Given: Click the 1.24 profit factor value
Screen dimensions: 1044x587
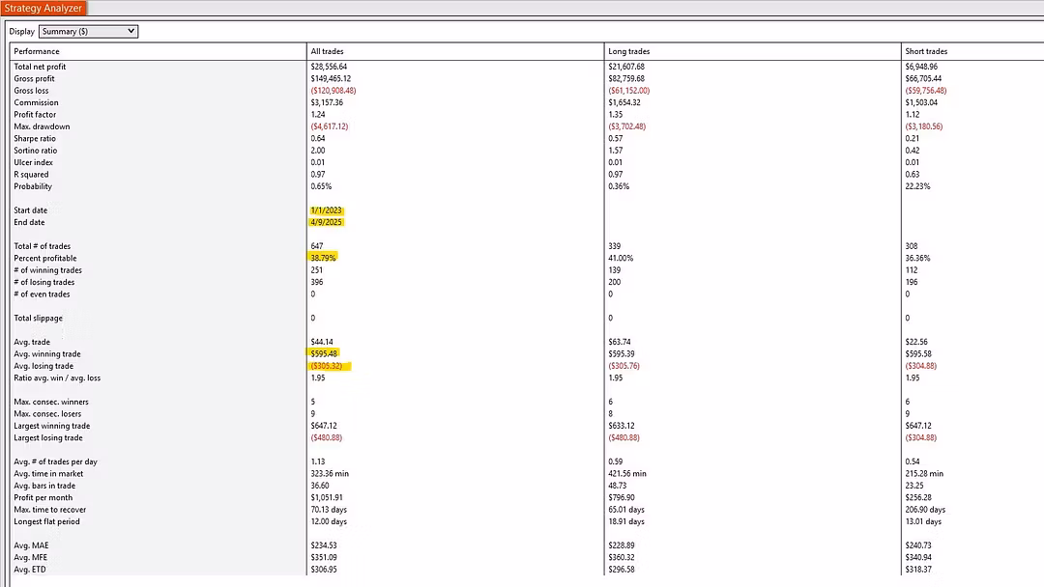Looking at the screenshot, I should pyautogui.click(x=318, y=114).
